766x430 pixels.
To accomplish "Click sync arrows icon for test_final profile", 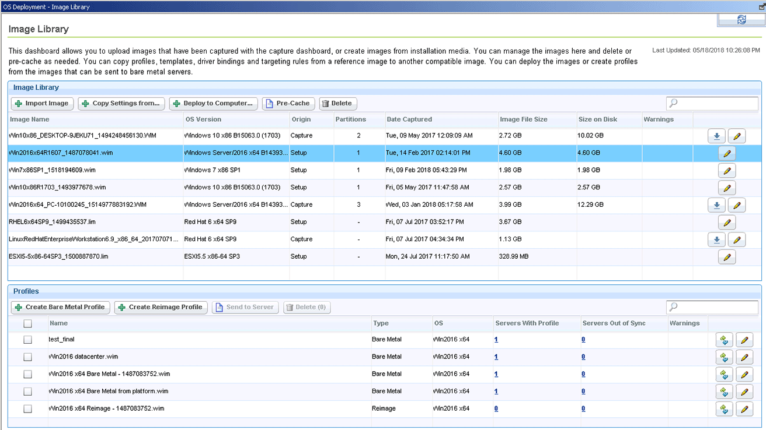I will 724,340.
